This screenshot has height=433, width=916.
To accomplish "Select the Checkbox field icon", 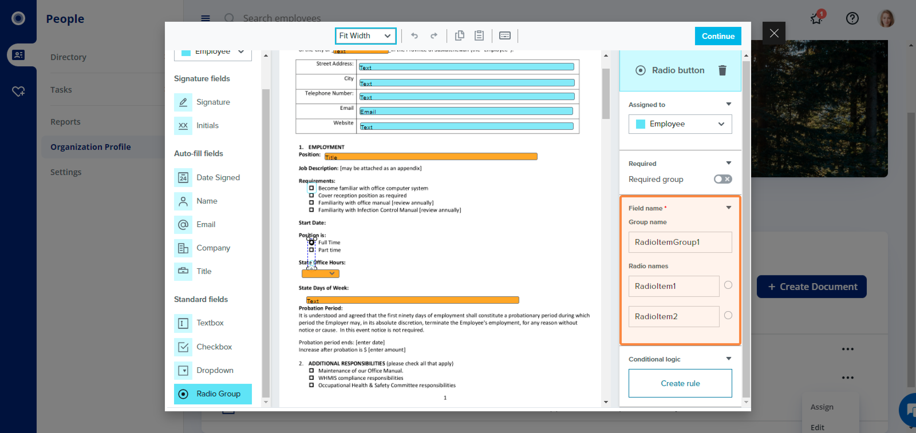I will (x=183, y=346).
